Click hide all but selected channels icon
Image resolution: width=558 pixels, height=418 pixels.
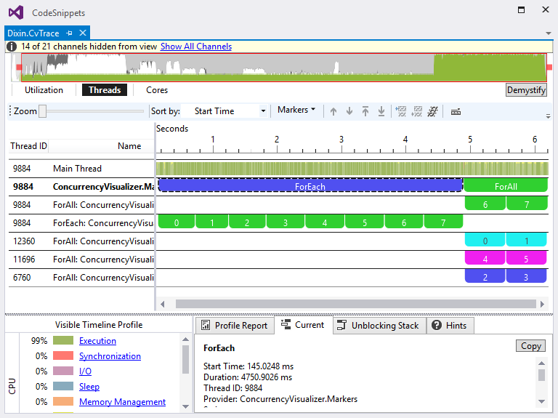coord(417,111)
